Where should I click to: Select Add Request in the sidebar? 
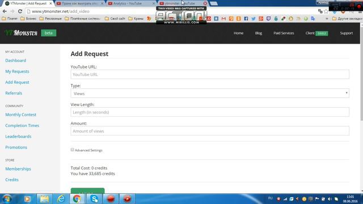pyautogui.click(x=17, y=82)
